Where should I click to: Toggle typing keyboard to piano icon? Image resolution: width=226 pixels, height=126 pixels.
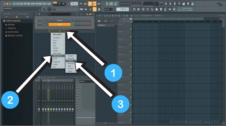[81, 9]
